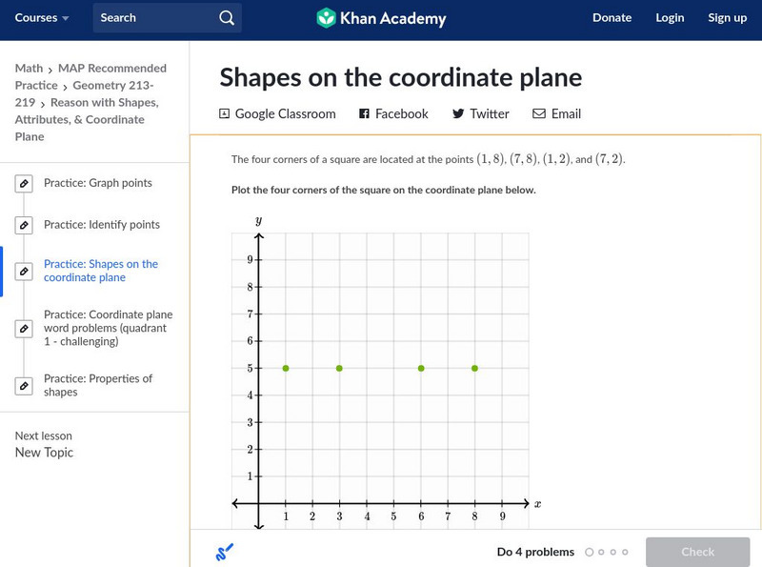Image resolution: width=762 pixels, height=567 pixels.
Task: Open the scratchpad pencil tool
Action: click(x=225, y=552)
